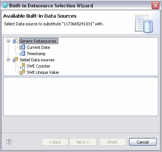Click the Generic Datasources folder icon
The height and width of the screenshot is (152, 162).
pyautogui.click(x=15, y=41)
